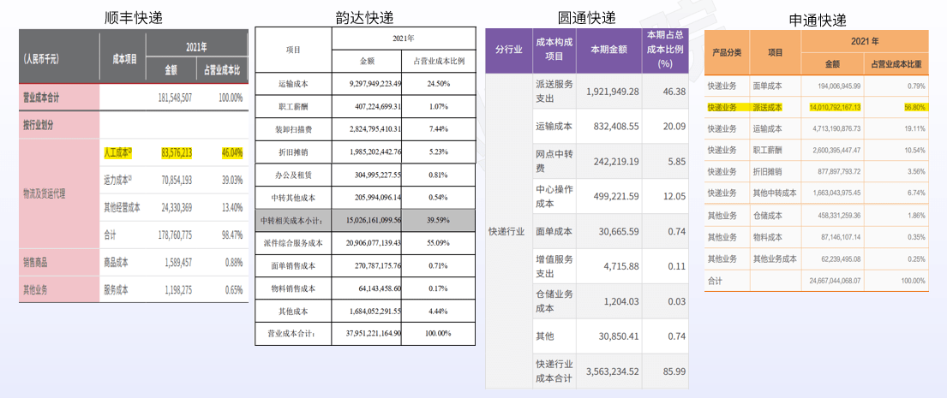Screen dimensions: 947x398
Task: Select the 其他中转成本 cell in 申通 table
Action: pos(775,193)
